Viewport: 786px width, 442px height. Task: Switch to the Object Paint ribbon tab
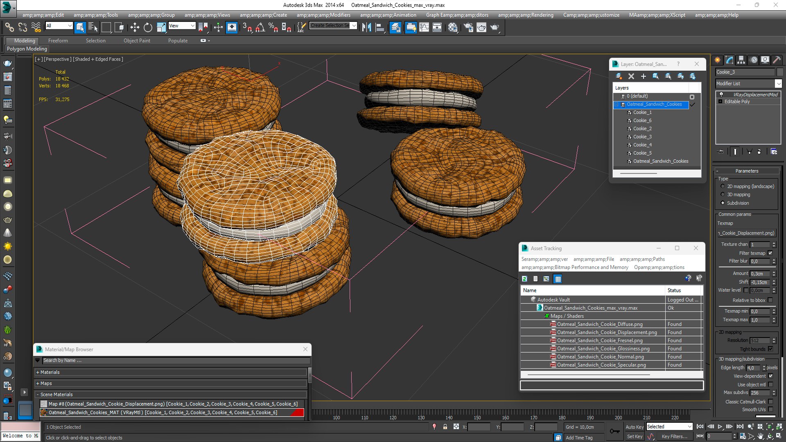click(x=137, y=41)
